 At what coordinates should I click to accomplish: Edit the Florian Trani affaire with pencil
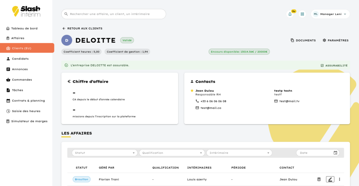click(330, 179)
